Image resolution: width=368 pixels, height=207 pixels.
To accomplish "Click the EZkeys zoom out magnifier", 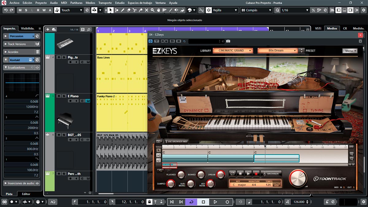I will pos(351,159).
